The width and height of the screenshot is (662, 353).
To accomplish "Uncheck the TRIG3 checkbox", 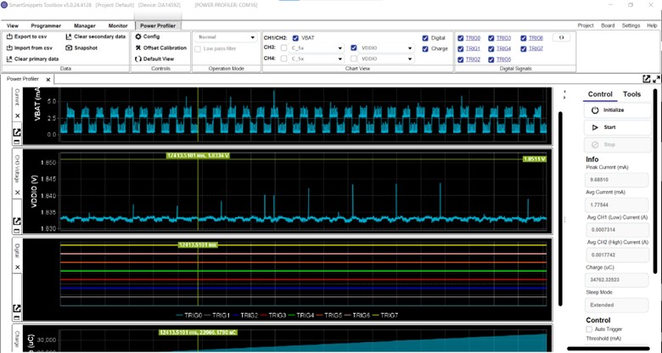I will coord(491,38).
